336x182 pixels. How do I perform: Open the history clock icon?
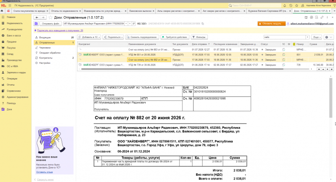click(290, 6)
